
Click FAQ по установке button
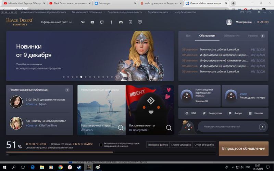tap(181, 145)
